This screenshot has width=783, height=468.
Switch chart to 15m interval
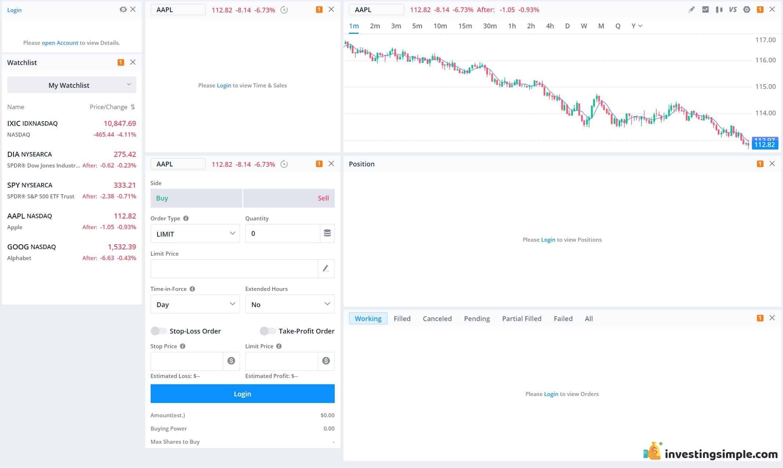(x=465, y=26)
